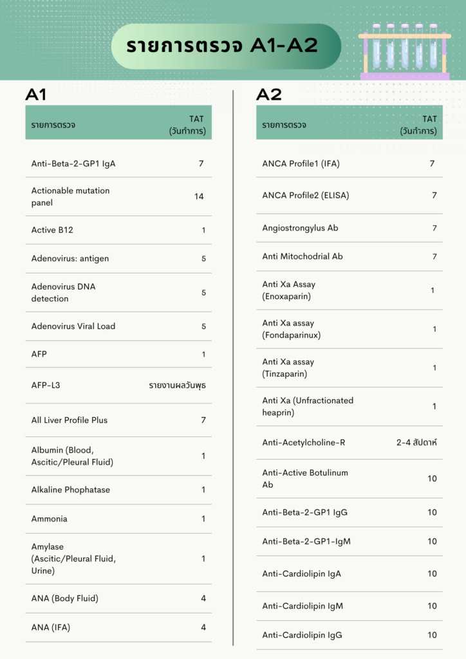Select the รายการตรวจ A1-A2 title banner
The height and width of the screenshot is (659, 466).
pos(226,46)
